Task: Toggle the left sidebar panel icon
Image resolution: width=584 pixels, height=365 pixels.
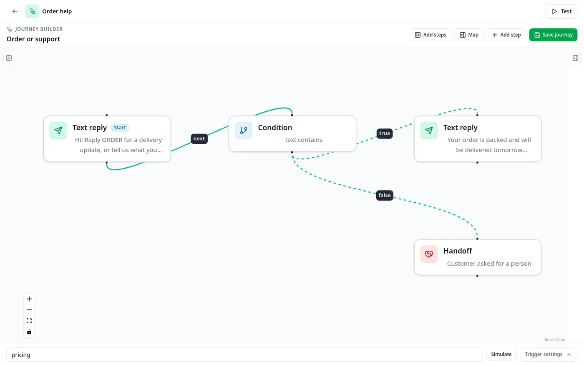Action: [x=9, y=58]
